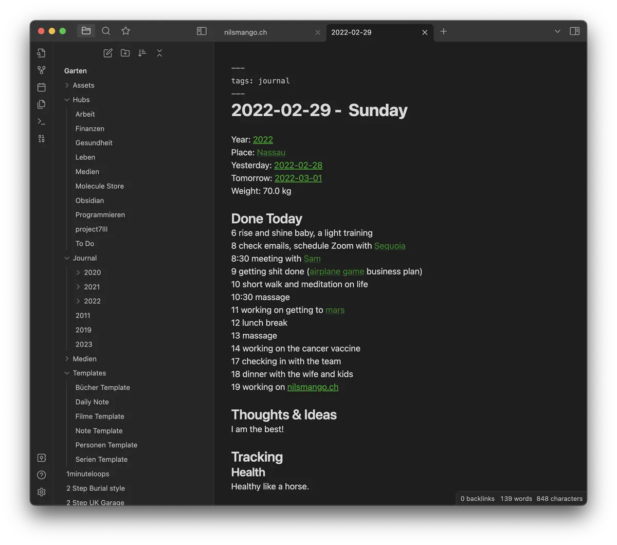Change sort order icon
Image resolution: width=617 pixels, height=545 pixels.
pos(142,53)
